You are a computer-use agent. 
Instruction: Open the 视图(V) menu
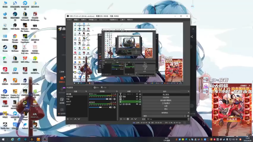[83, 20]
